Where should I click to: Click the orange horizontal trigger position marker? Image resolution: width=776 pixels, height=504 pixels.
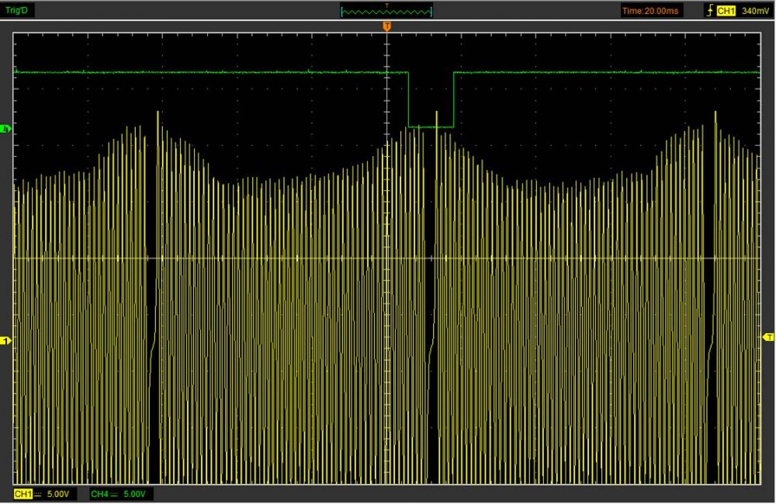[386, 27]
